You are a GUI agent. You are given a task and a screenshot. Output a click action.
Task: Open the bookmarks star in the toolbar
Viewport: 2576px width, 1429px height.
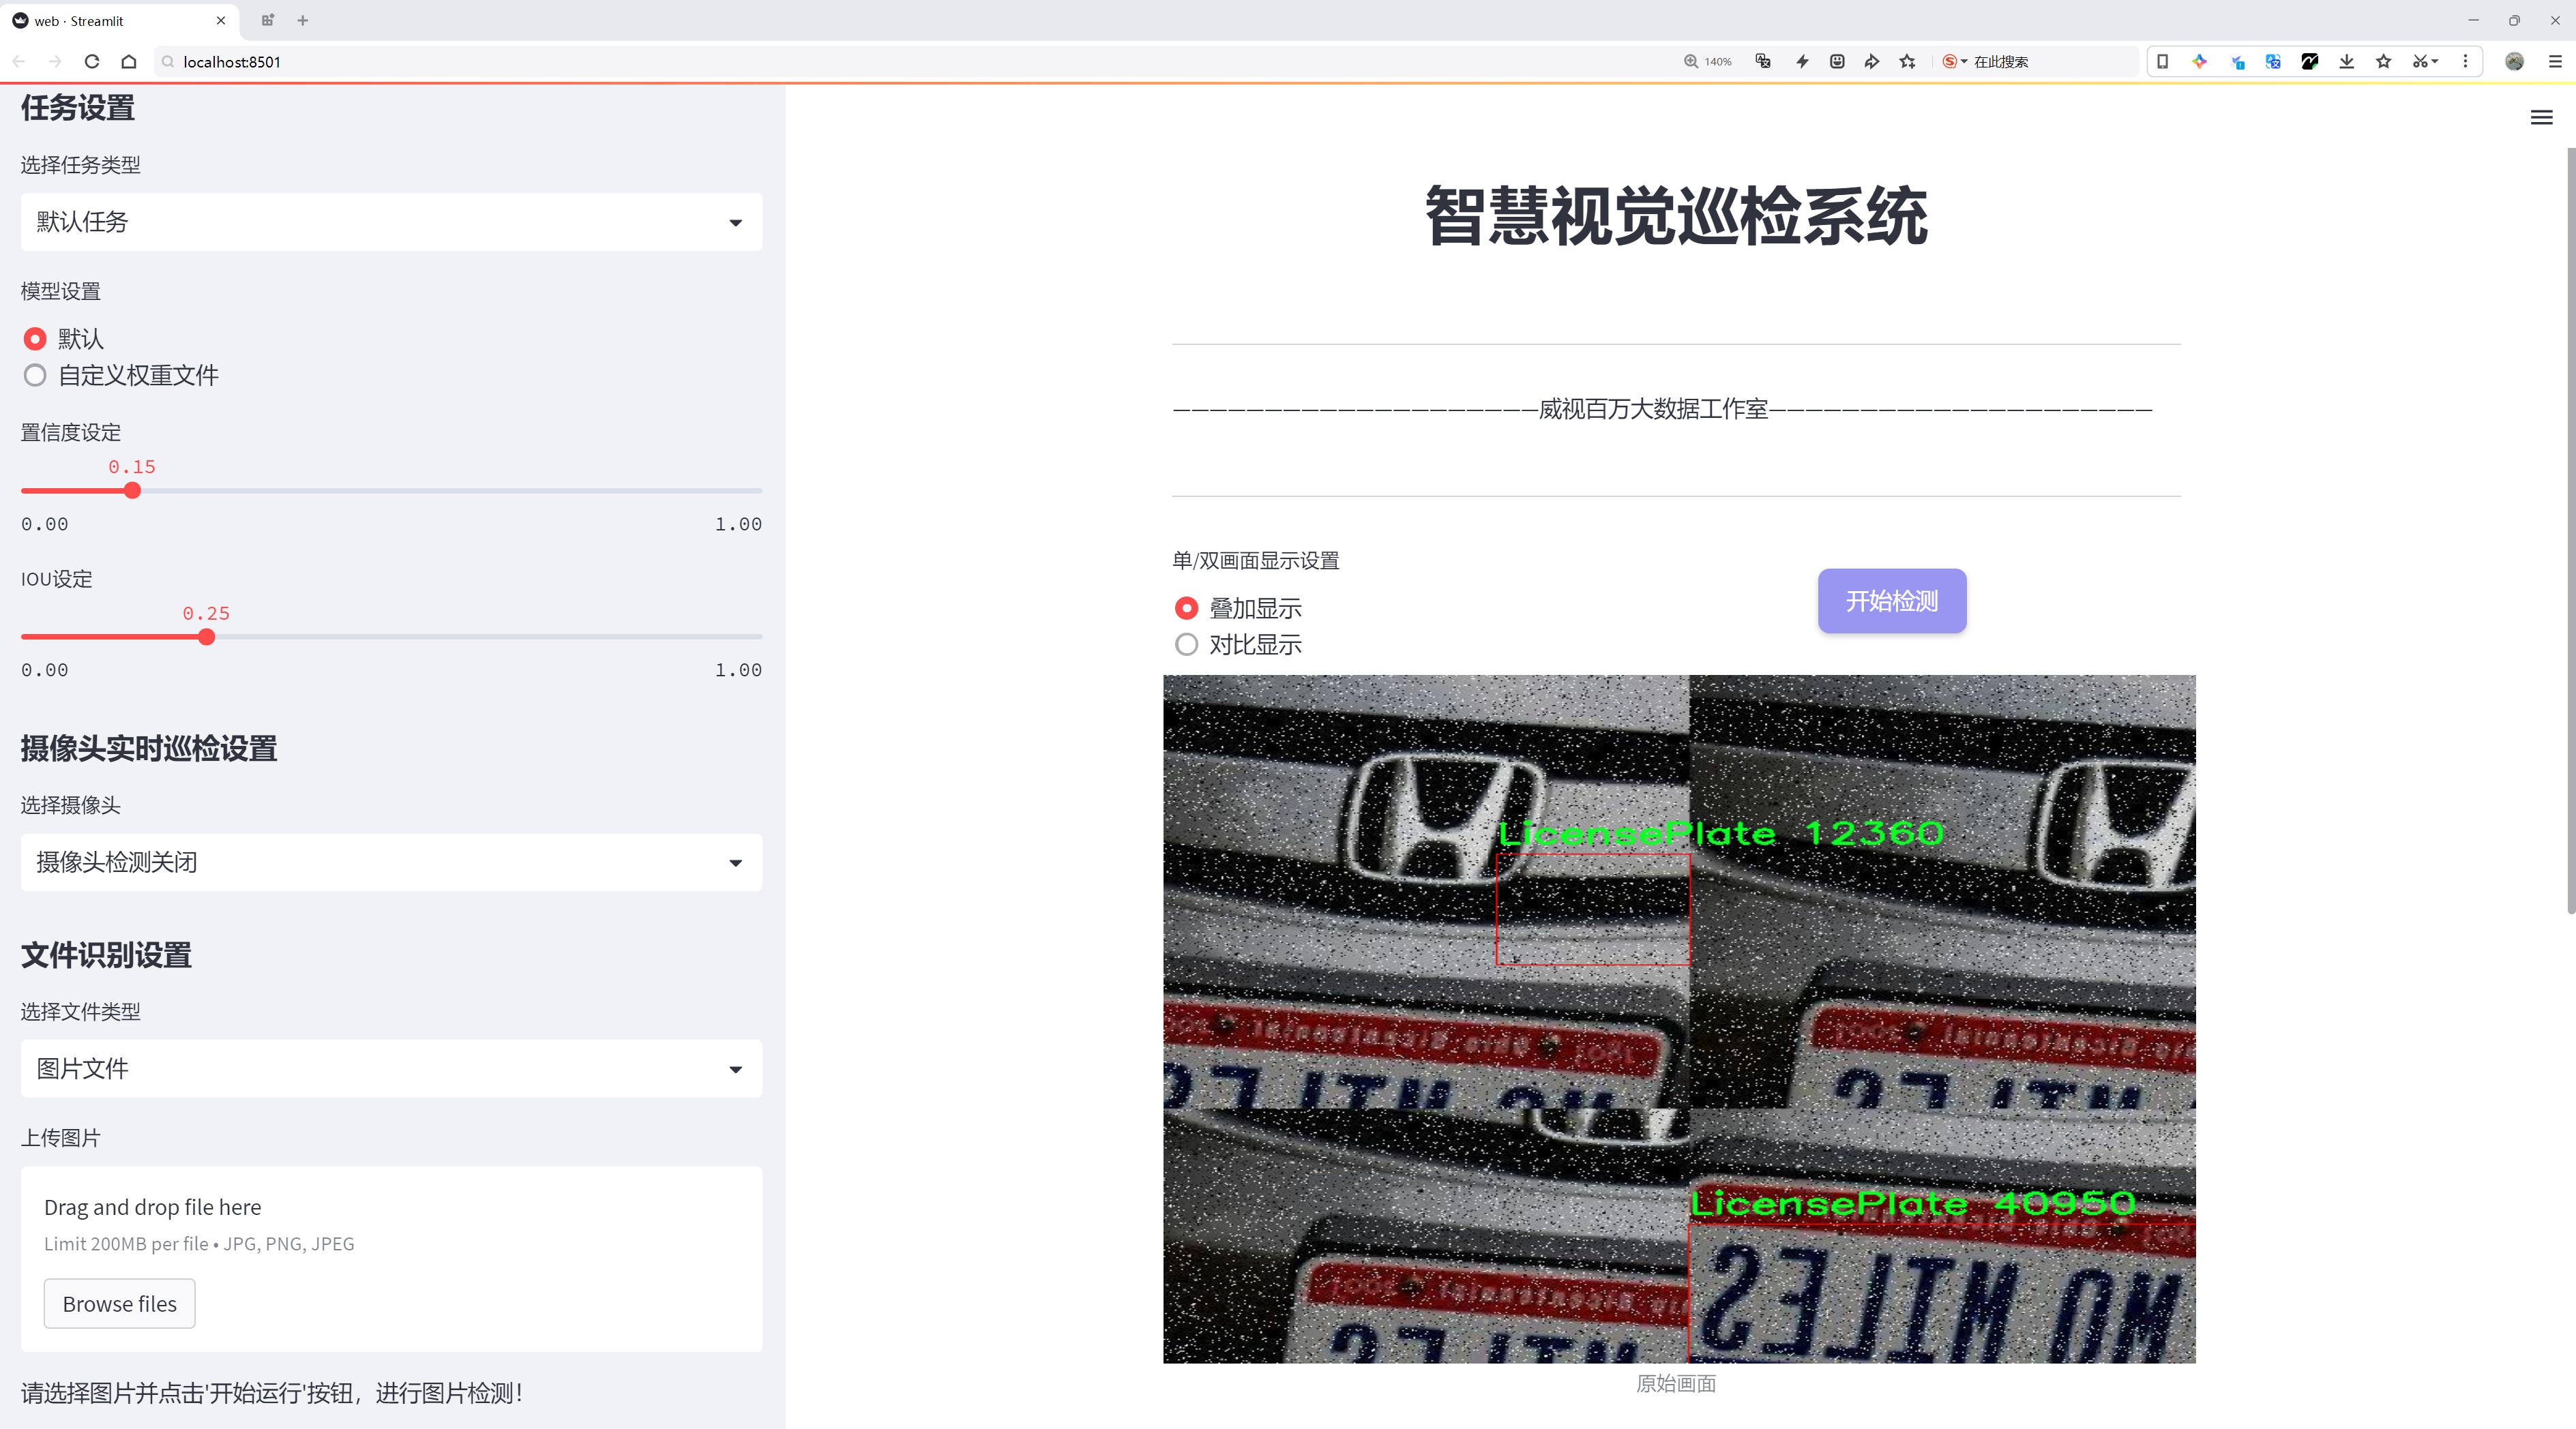tap(2384, 61)
